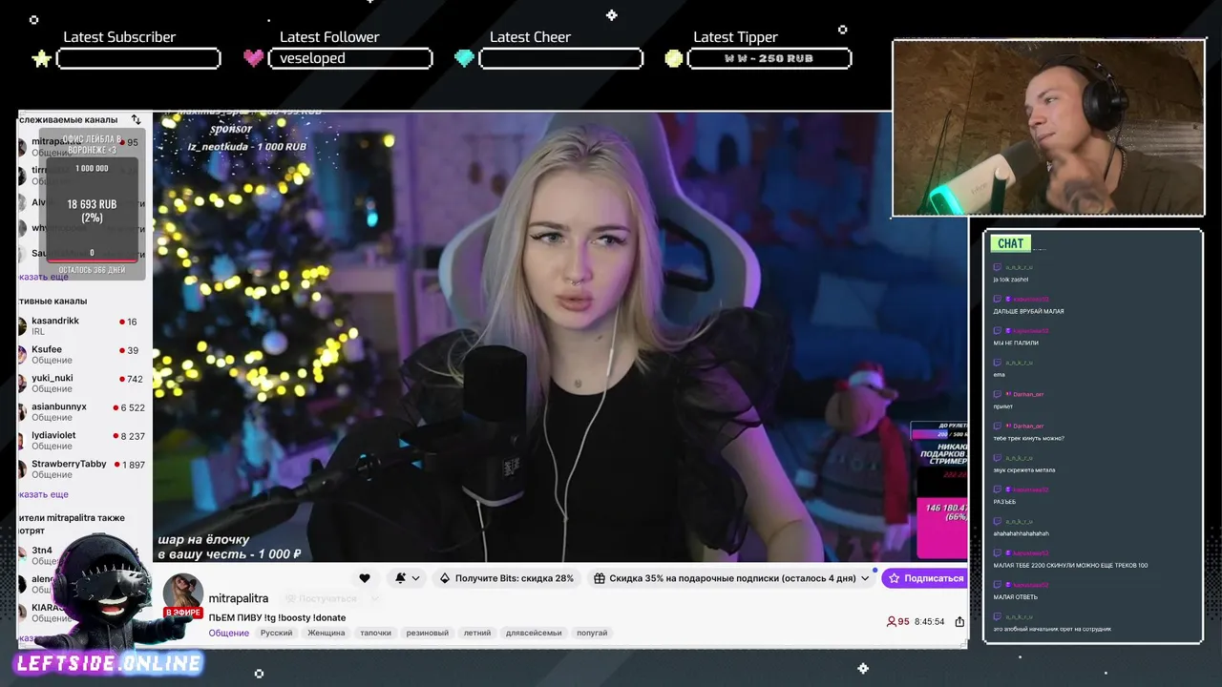
Task: Expand show more under followed channels
Action: 44,277
